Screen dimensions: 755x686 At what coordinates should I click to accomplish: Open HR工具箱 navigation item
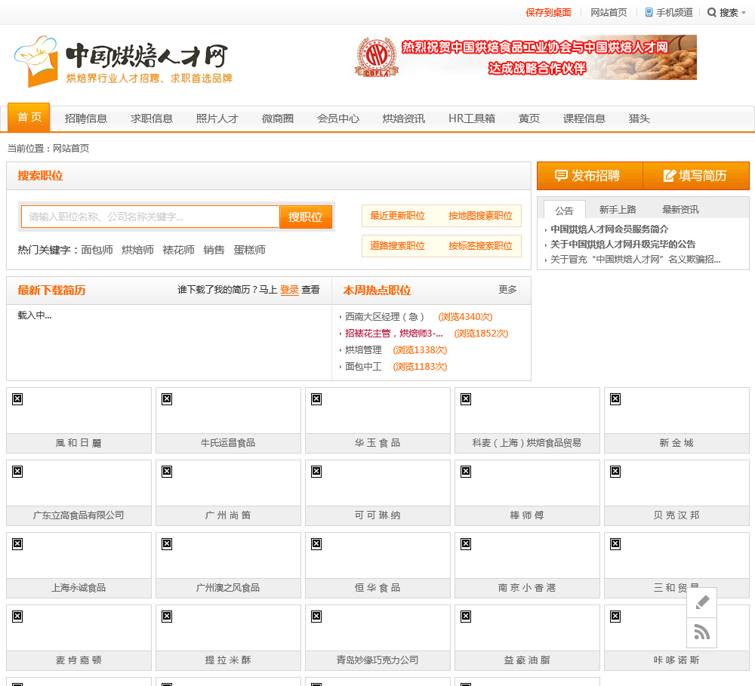(x=471, y=118)
